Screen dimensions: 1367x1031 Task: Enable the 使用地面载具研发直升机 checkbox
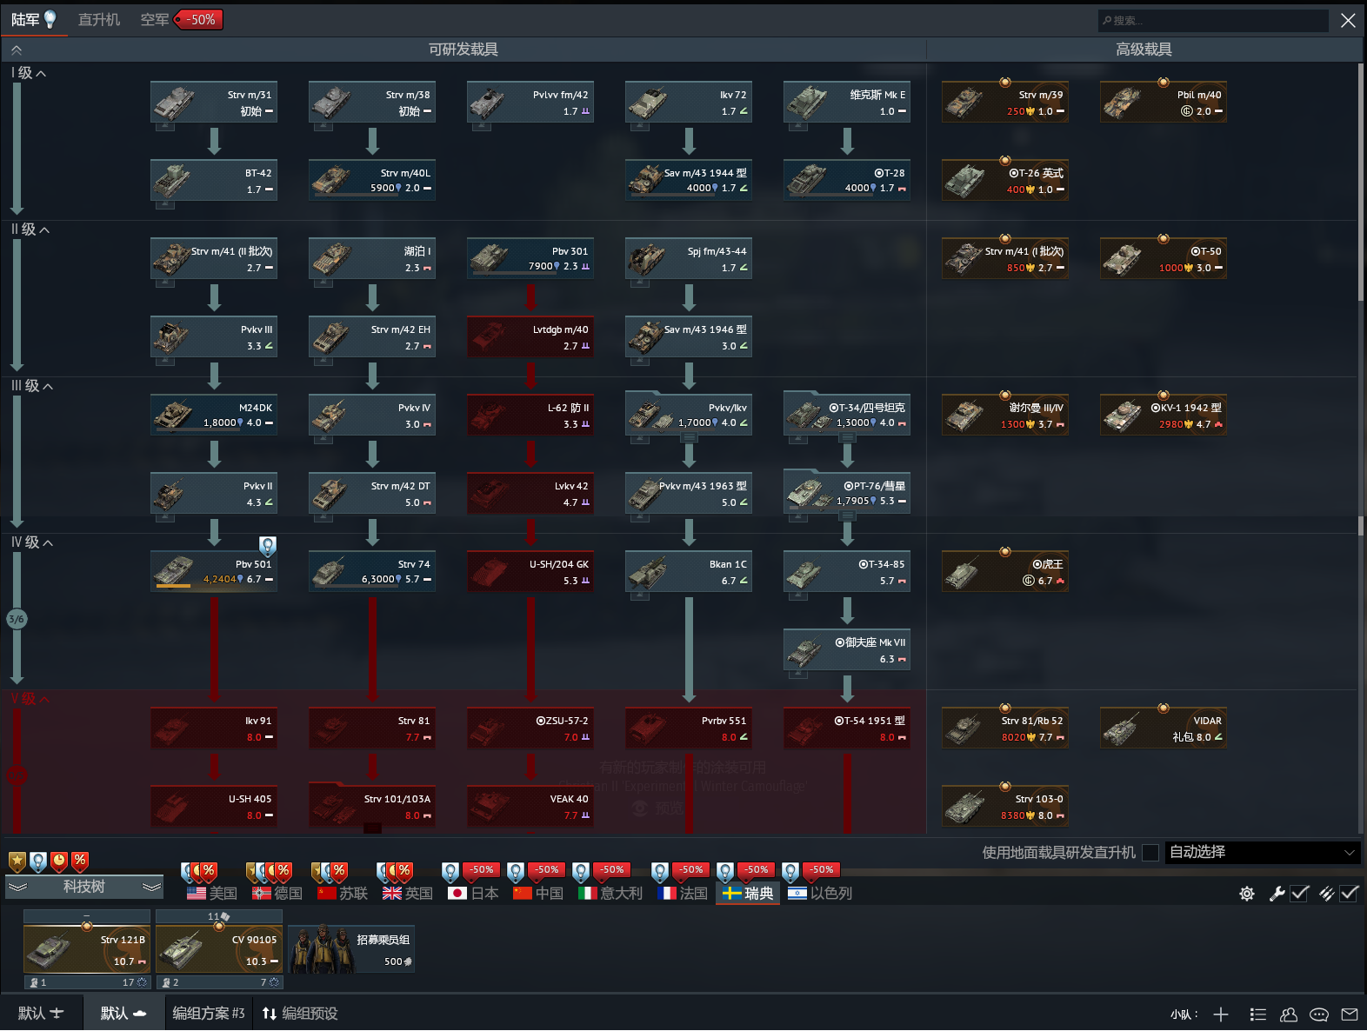click(x=1150, y=853)
